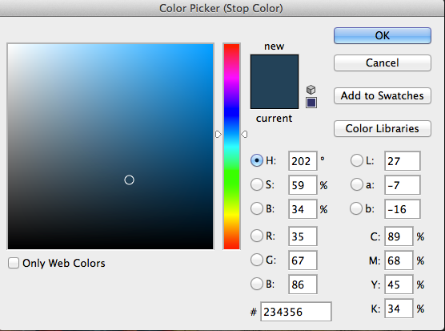Select the R red radio button
Screen dimensions: 445x331
257,236
